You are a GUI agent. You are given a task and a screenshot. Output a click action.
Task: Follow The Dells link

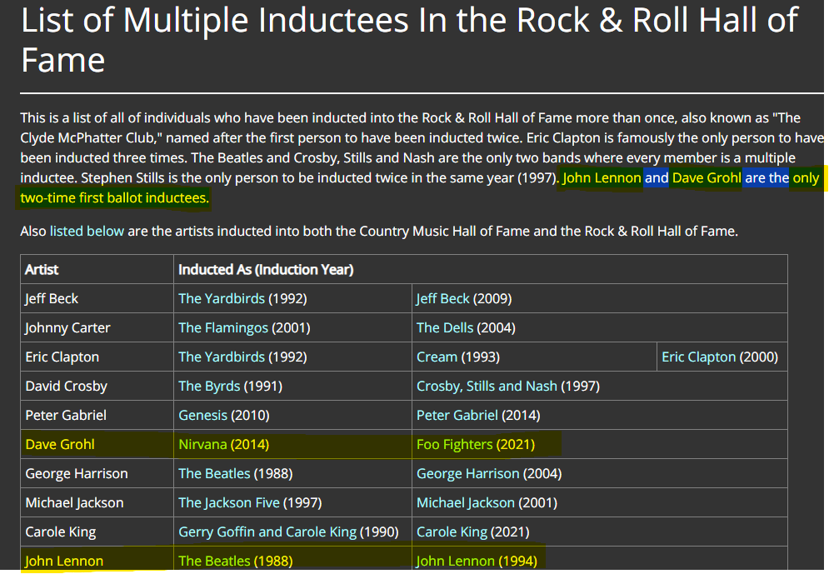click(x=445, y=327)
